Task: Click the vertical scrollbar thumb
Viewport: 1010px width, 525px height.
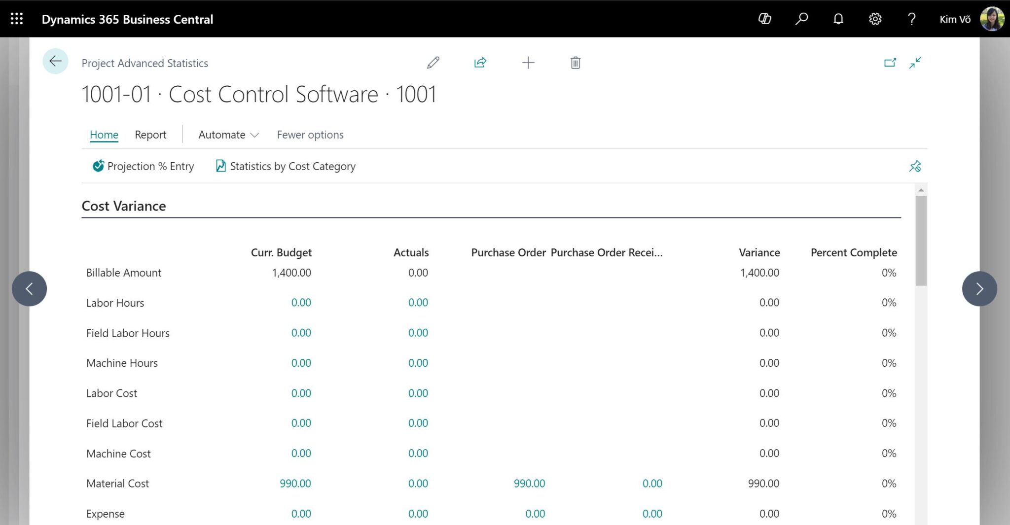Action: (921, 241)
